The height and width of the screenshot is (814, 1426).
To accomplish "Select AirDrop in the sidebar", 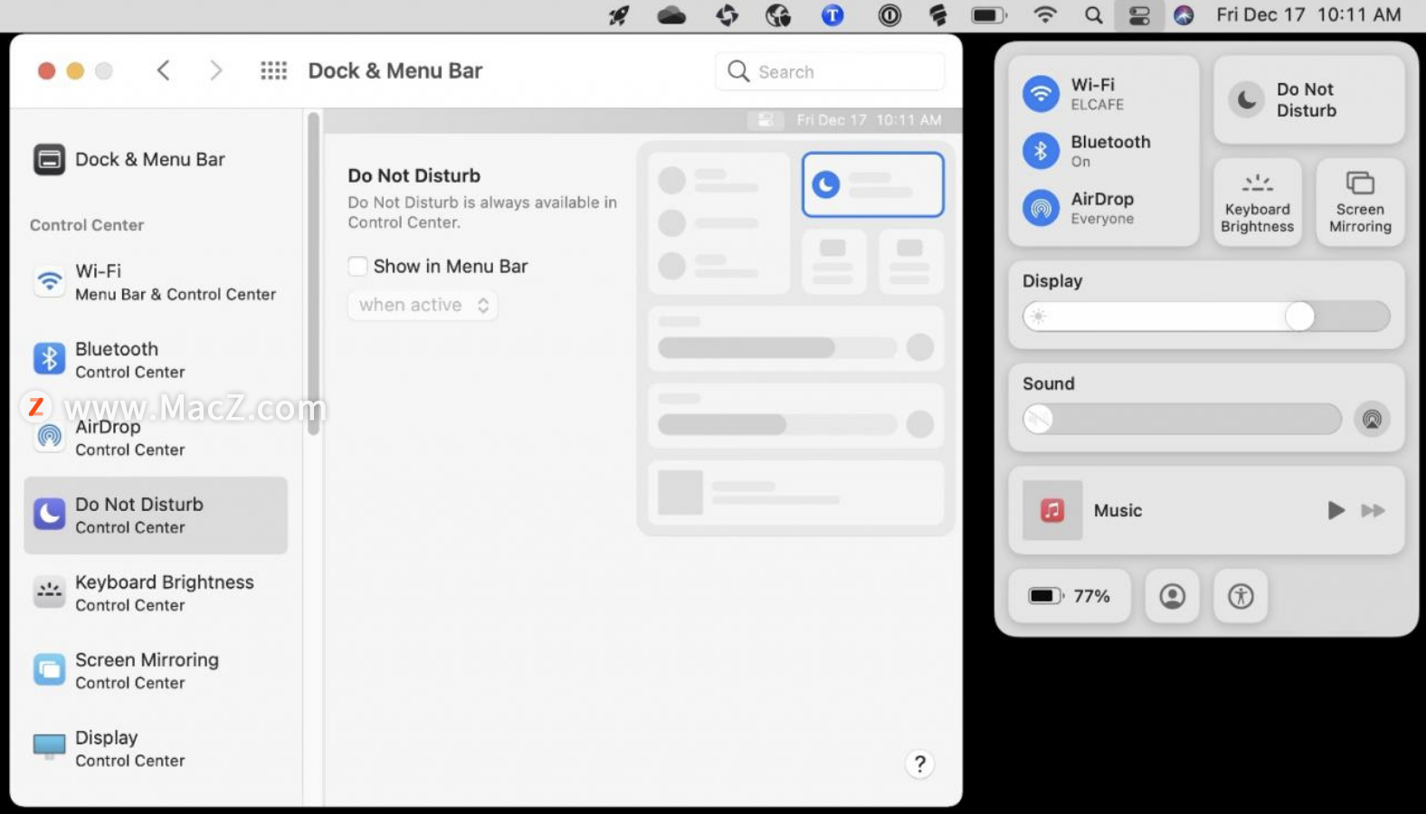I will 156,438.
